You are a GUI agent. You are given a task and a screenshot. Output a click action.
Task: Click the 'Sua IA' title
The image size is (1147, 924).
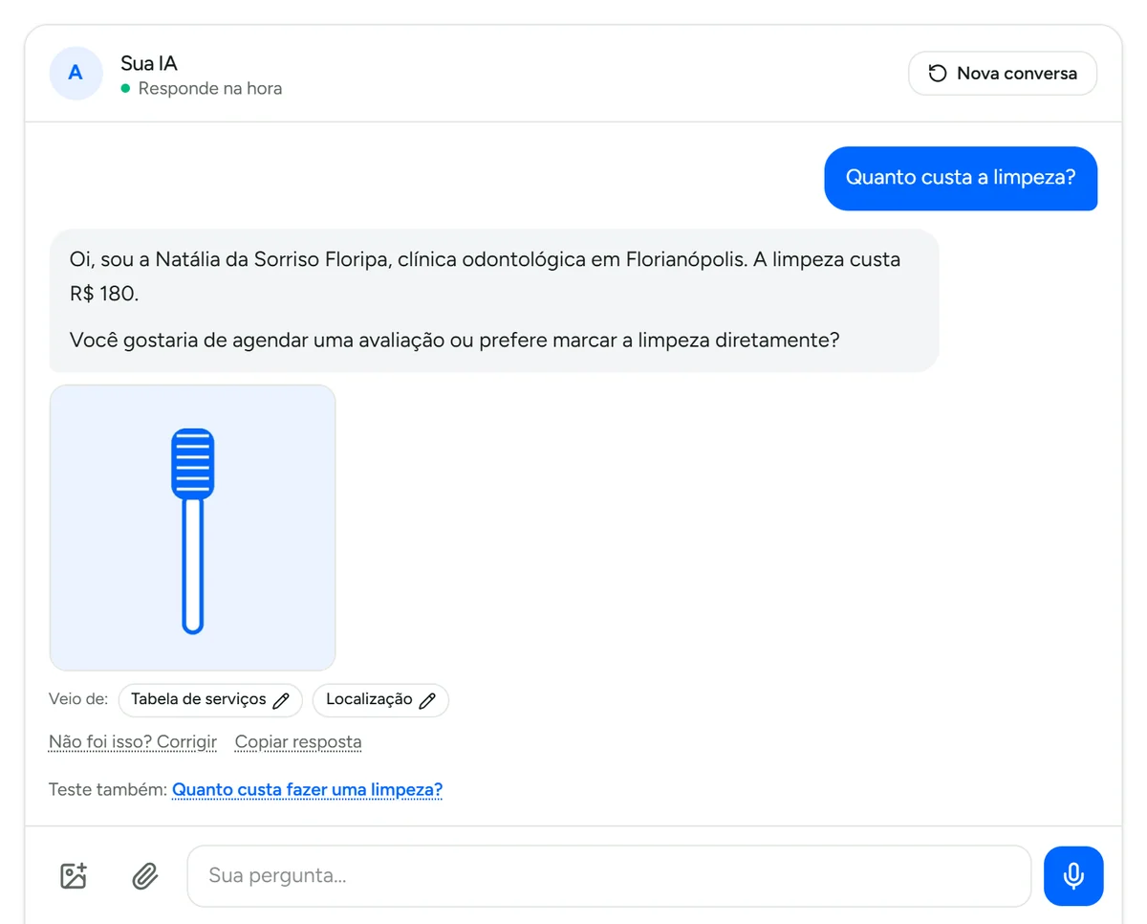click(149, 64)
